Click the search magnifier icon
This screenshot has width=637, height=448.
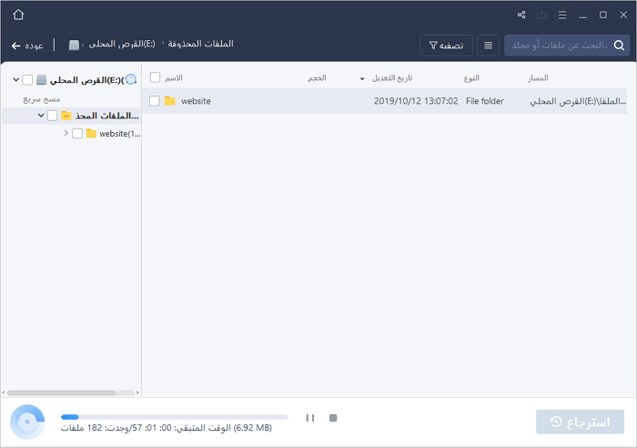619,45
